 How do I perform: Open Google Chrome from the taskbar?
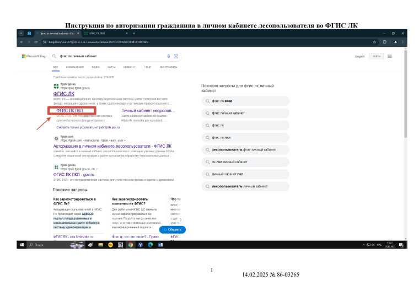131,245
